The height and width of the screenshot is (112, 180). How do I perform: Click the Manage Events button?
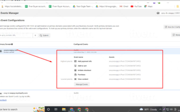(x=82, y=84)
